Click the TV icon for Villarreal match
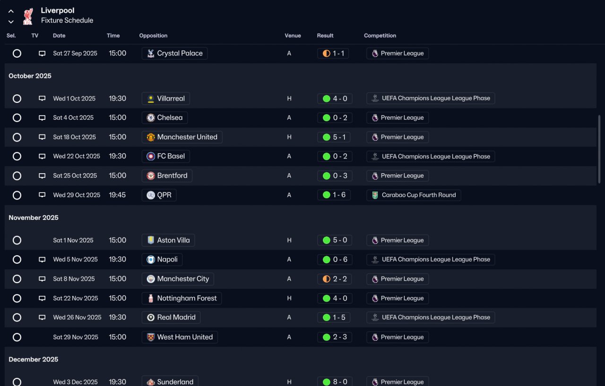The width and height of the screenshot is (605, 386). pyautogui.click(x=42, y=99)
